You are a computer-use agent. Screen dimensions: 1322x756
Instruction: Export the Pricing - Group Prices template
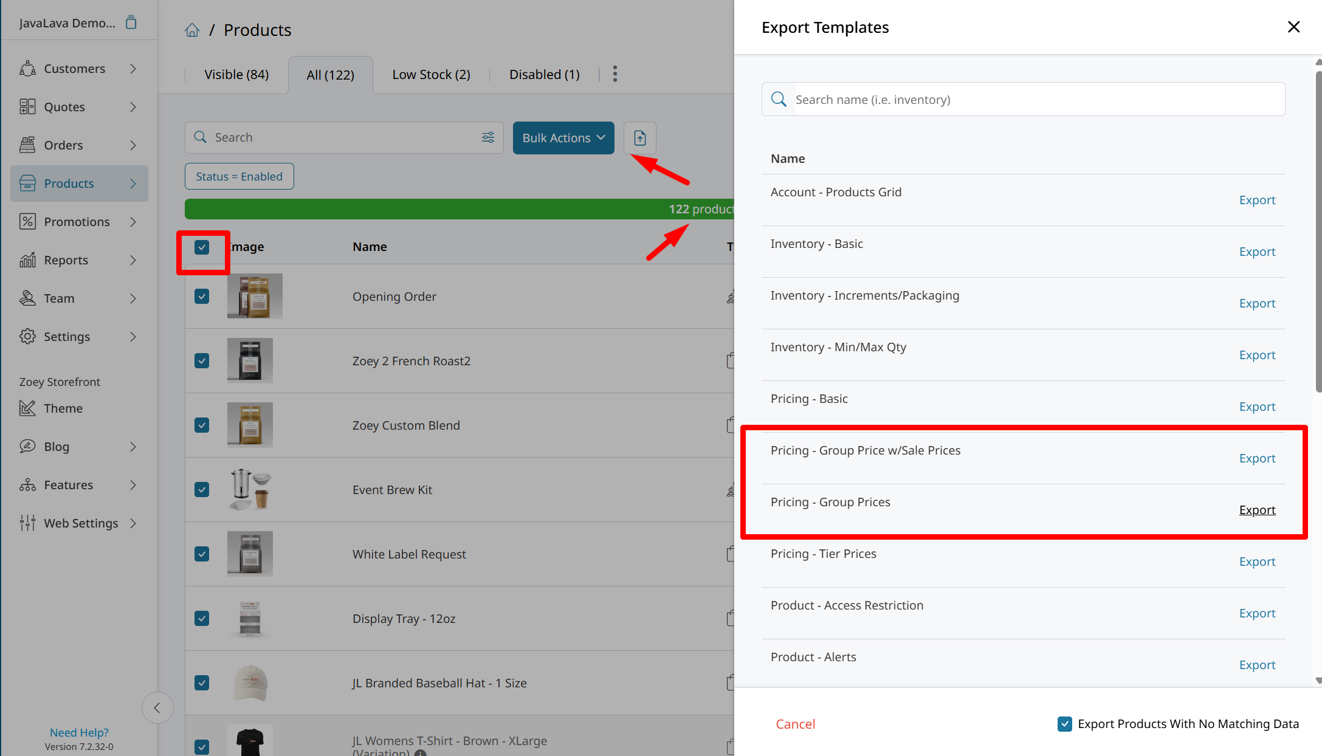(1257, 510)
